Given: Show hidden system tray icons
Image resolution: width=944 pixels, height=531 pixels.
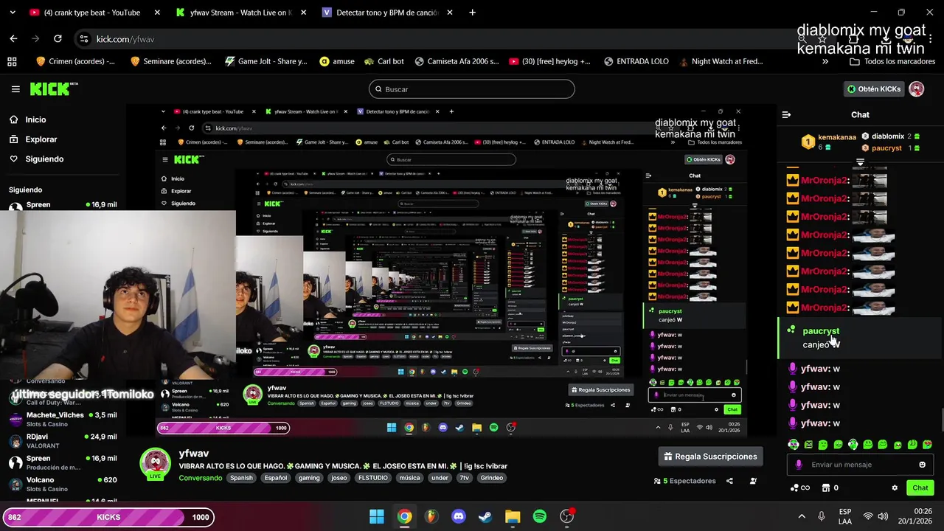Looking at the screenshot, I should pos(802,516).
